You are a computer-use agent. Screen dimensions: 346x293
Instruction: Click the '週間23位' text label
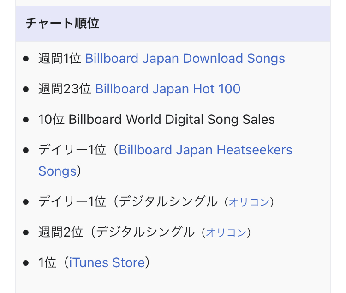[65, 89]
